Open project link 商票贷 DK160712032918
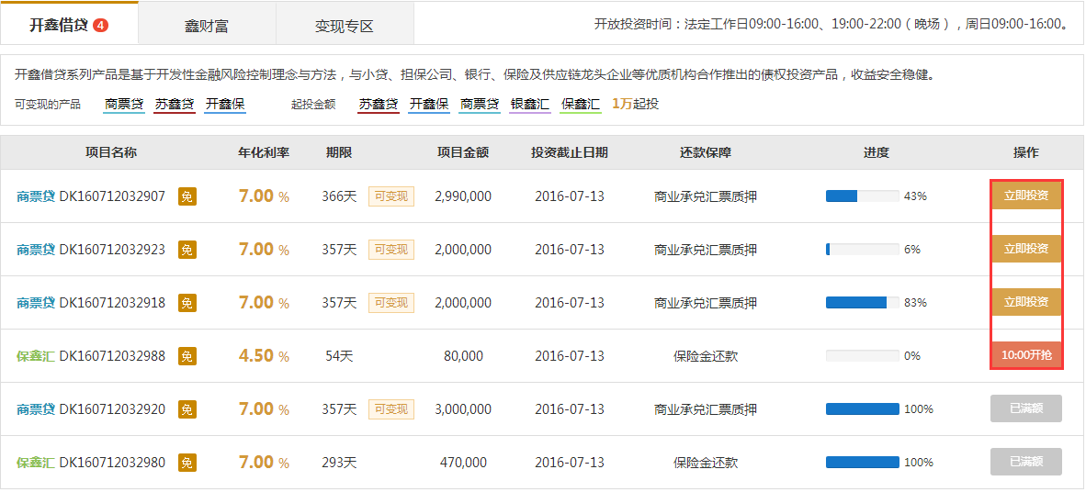1086x492 pixels. point(91,303)
